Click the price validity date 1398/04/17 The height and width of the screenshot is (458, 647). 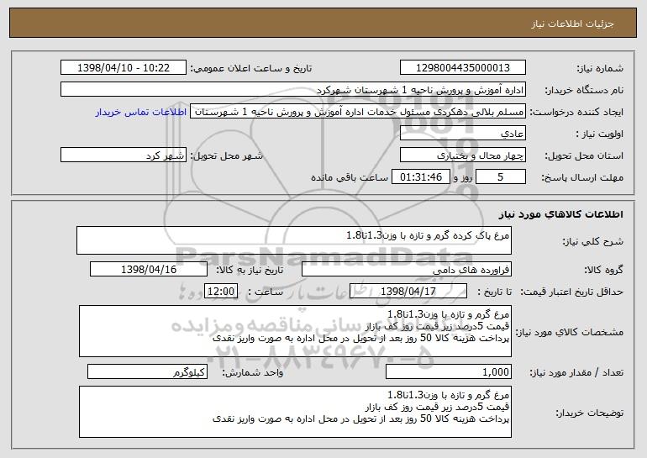(x=408, y=292)
